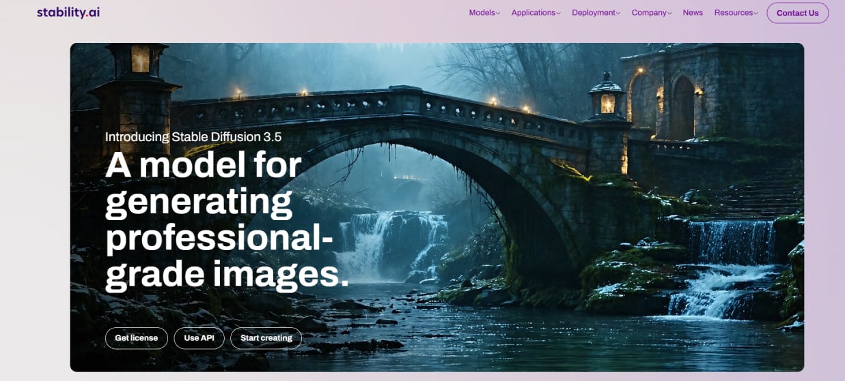Go to the News page
Screen dimensions: 845x381
coord(693,13)
